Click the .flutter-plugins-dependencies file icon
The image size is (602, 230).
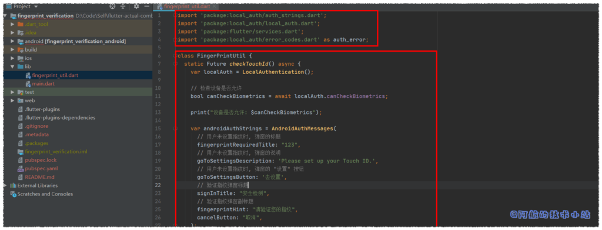pos(21,118)
